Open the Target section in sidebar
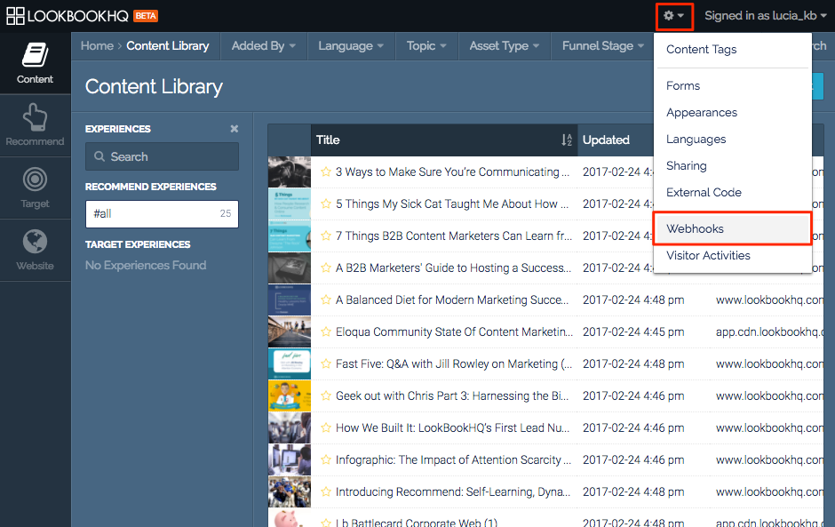835x527 pixels. (x=36, y=188)
